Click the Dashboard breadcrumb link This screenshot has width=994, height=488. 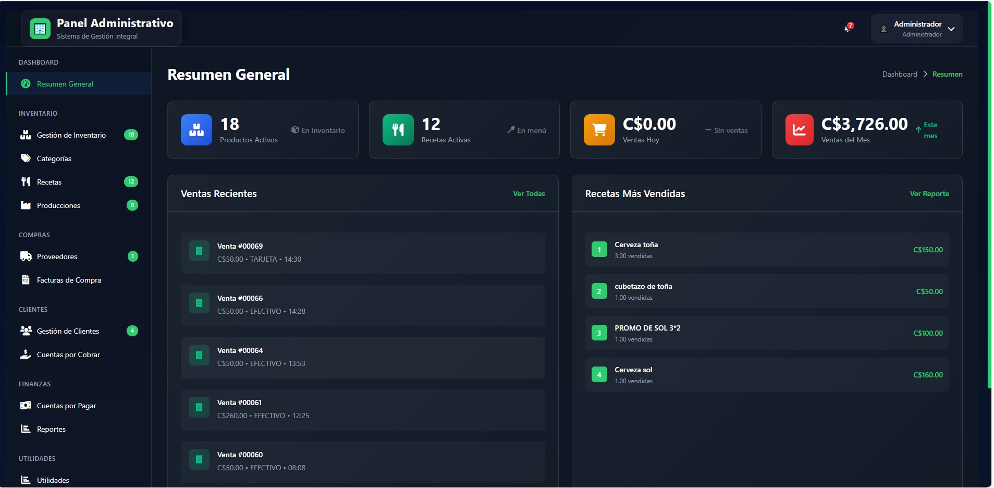899,74
